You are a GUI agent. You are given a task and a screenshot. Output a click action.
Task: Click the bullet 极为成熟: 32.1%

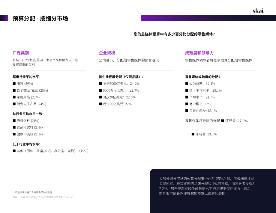(x=200, y=84)
